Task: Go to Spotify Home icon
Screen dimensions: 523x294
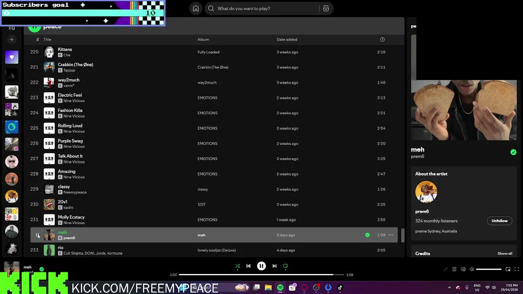Action: click(x=196, y=9)
